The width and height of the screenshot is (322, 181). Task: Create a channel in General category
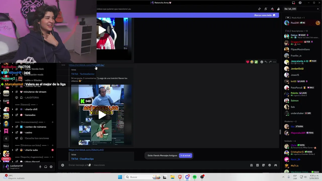pyautogui.click(x=53, y=105)
